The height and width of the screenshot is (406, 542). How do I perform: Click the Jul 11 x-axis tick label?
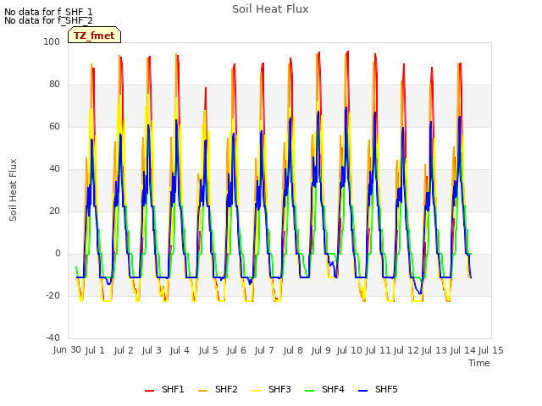[x=378, y=350]
